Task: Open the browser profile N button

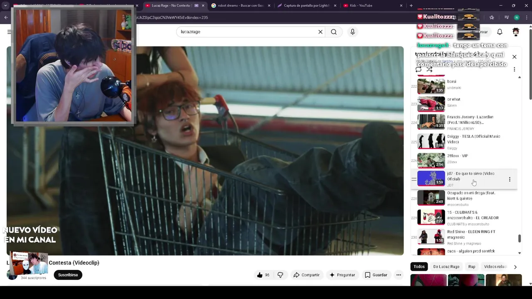Action: [x=517, y=17]
